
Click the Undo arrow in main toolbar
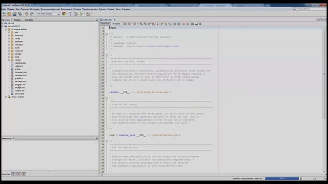coord(26,14)
